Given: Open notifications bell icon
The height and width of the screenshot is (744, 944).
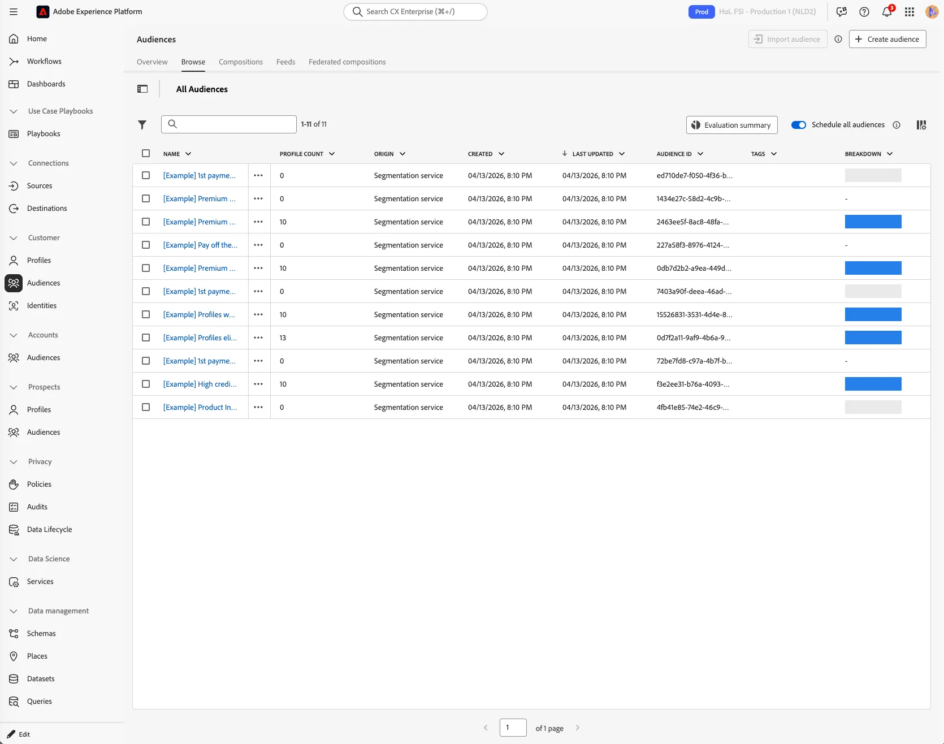Looking at the screenshot, I should (x=886, y=11).
